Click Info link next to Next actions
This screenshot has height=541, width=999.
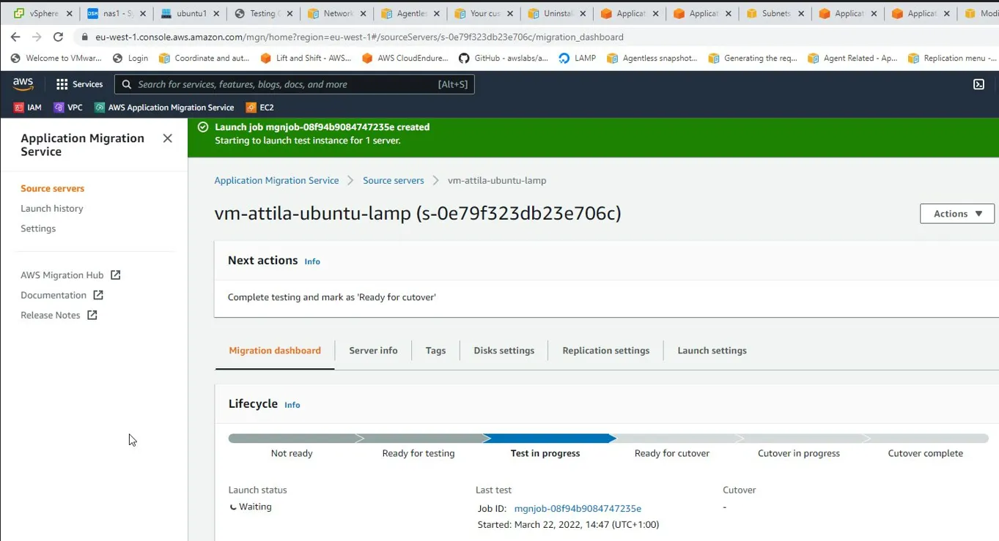pos(312,261)
